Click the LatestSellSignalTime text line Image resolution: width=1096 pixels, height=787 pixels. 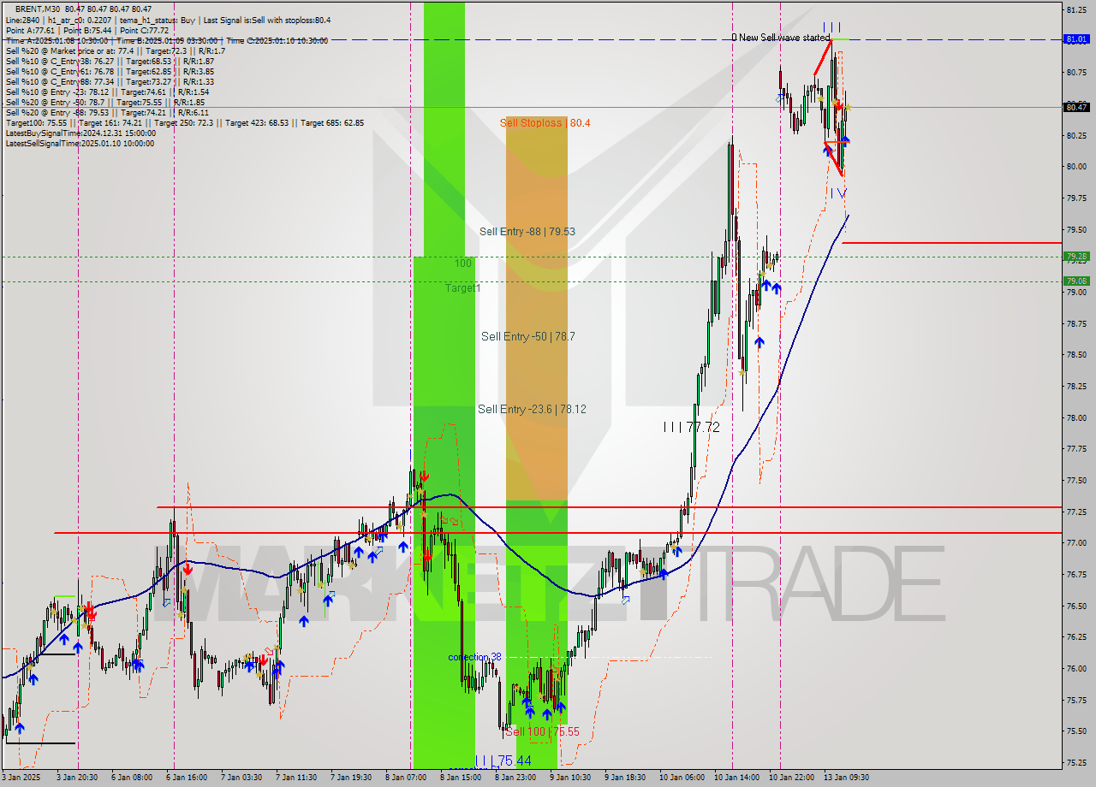click(x=80, y=143)
